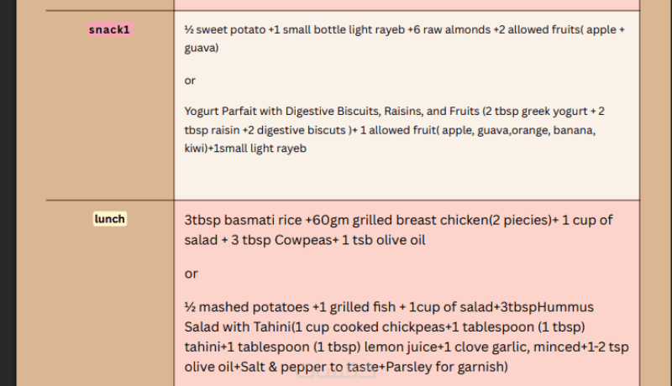Click the word "Cowpeas"
Viewport: 672px width, 386px height.
[x=307, y=240]
